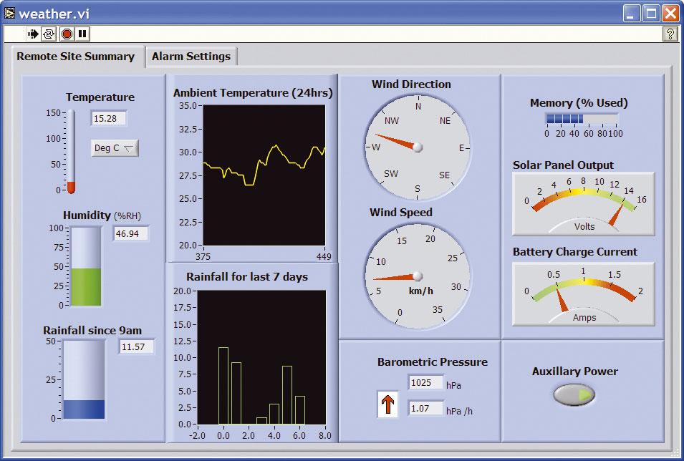Click the red Abort Execution button

[67, 34]
